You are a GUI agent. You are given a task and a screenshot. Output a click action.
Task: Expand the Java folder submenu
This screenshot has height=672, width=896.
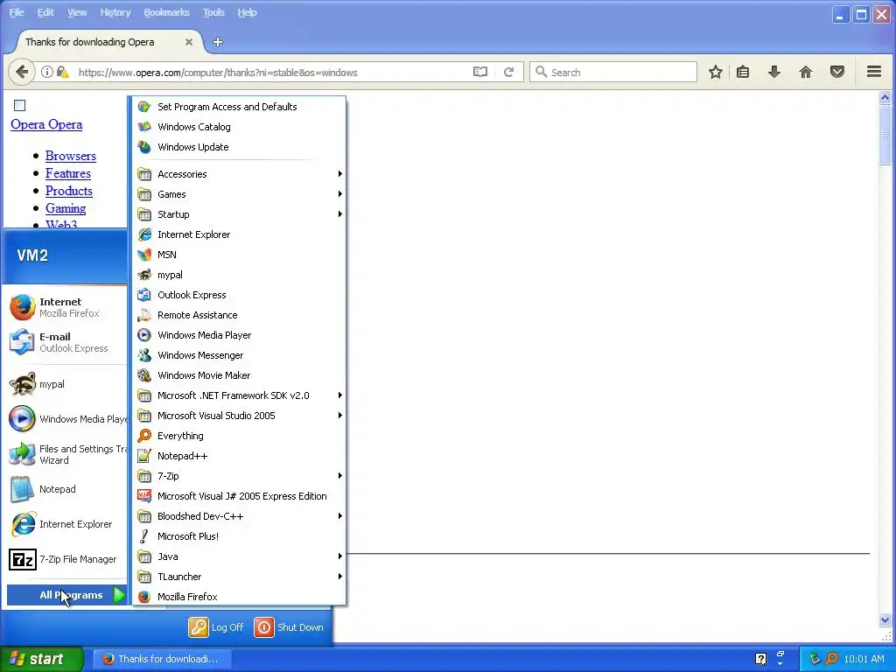coord(239,556)
